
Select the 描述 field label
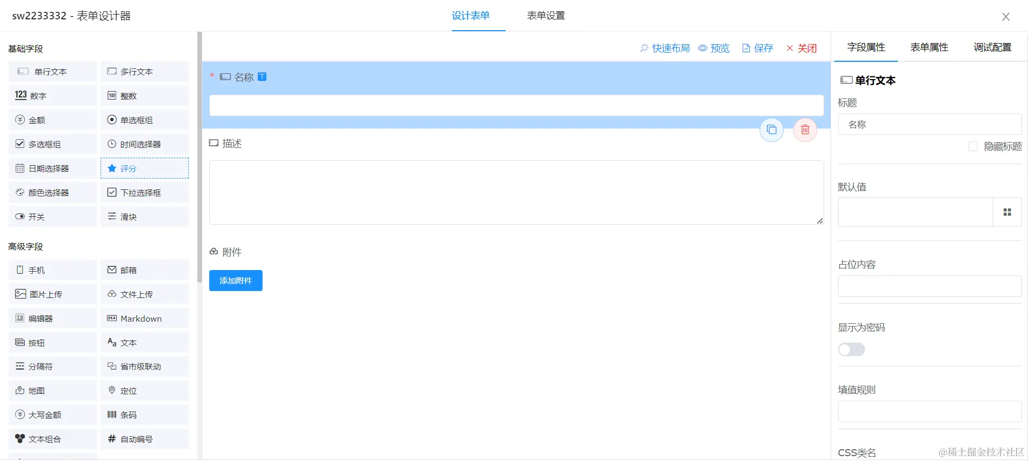[232, 143]
